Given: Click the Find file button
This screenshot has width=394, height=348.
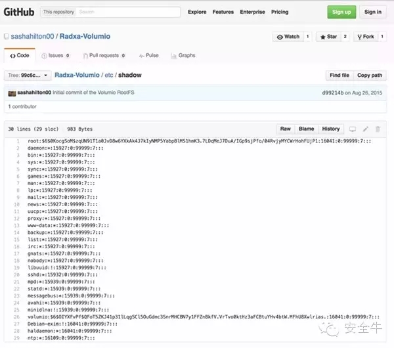Looking at the screenshot, I should pyautogui.click(x=339, y=76).
